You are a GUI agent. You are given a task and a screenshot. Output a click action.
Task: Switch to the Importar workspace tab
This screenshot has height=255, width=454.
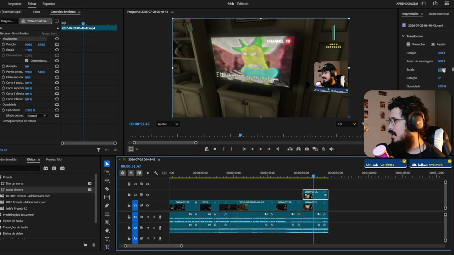[15, 4]
